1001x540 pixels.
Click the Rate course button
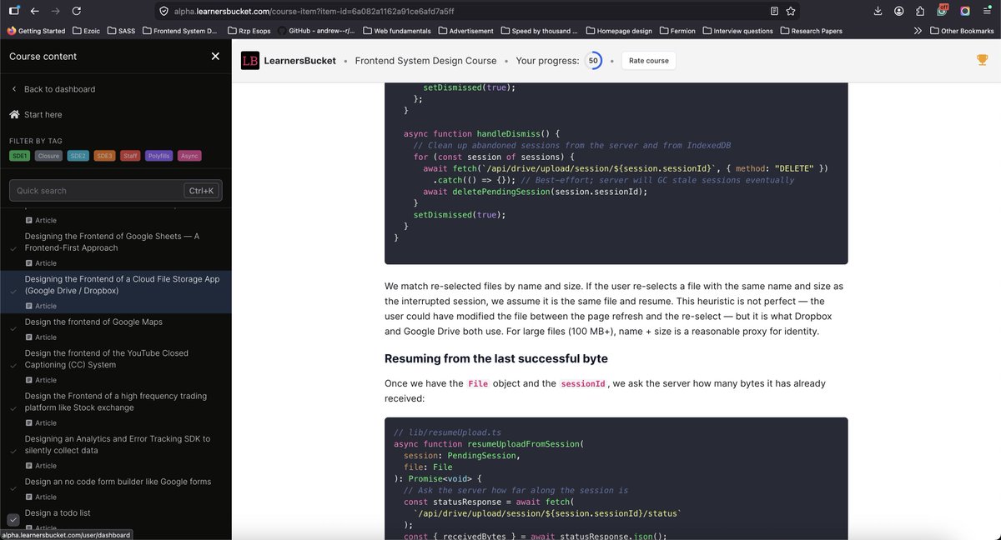(649, 61)
